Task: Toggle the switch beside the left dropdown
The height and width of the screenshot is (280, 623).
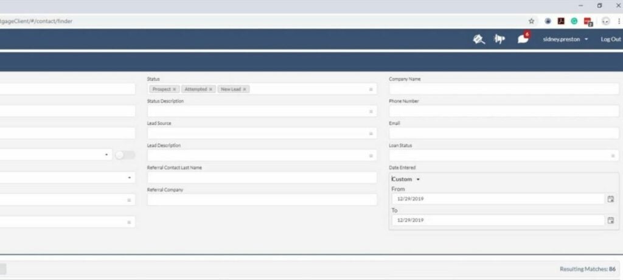Action: point(125,155)
